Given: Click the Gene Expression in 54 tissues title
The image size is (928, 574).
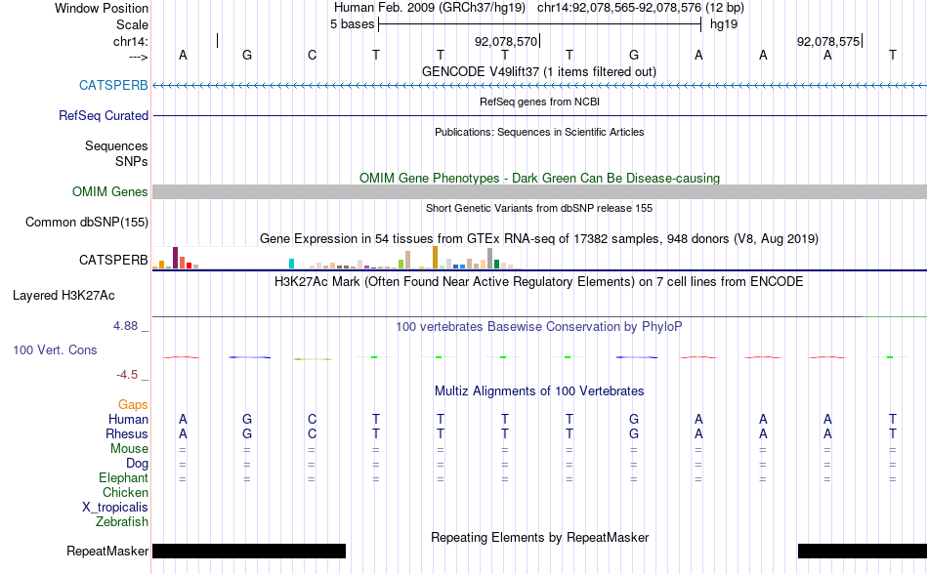Looking at the screenshot, I should click(539, 239).
